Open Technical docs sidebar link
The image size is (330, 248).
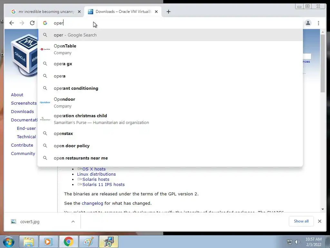click(x=26, y=137)
